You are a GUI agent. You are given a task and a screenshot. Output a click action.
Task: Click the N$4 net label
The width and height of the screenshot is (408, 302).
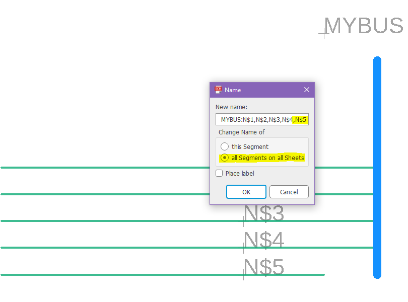pos(263,240)
